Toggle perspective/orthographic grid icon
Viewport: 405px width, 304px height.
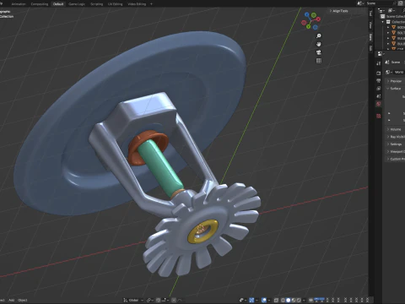[x=319, y=61]
